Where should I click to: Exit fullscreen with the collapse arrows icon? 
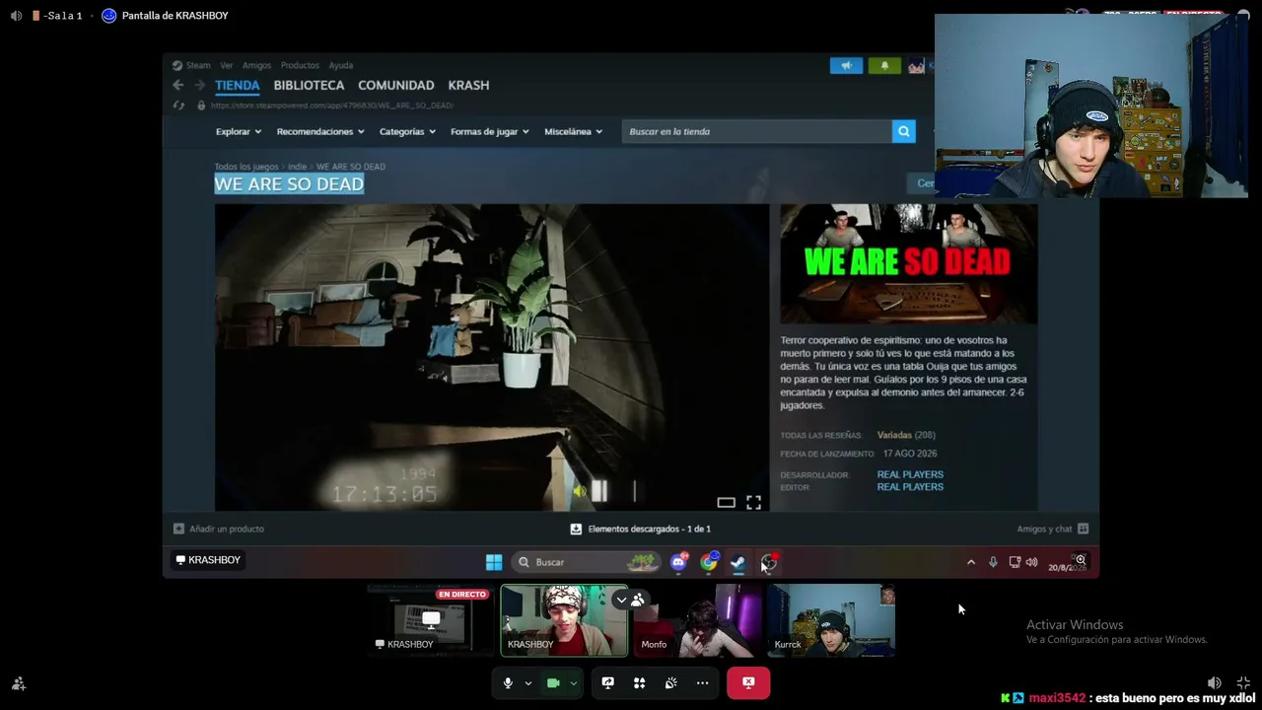(x=1243, y=682)
